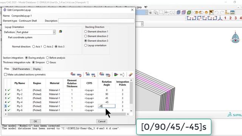Click the blue cube render icon in toolbar
This screenshot has width=242, height=136.
point(178,12)
